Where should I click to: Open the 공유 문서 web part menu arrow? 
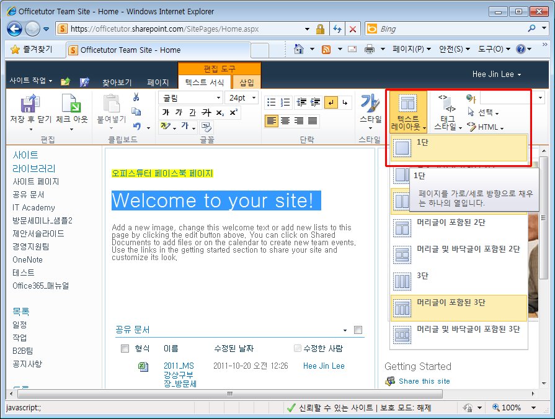pos(345,330)
